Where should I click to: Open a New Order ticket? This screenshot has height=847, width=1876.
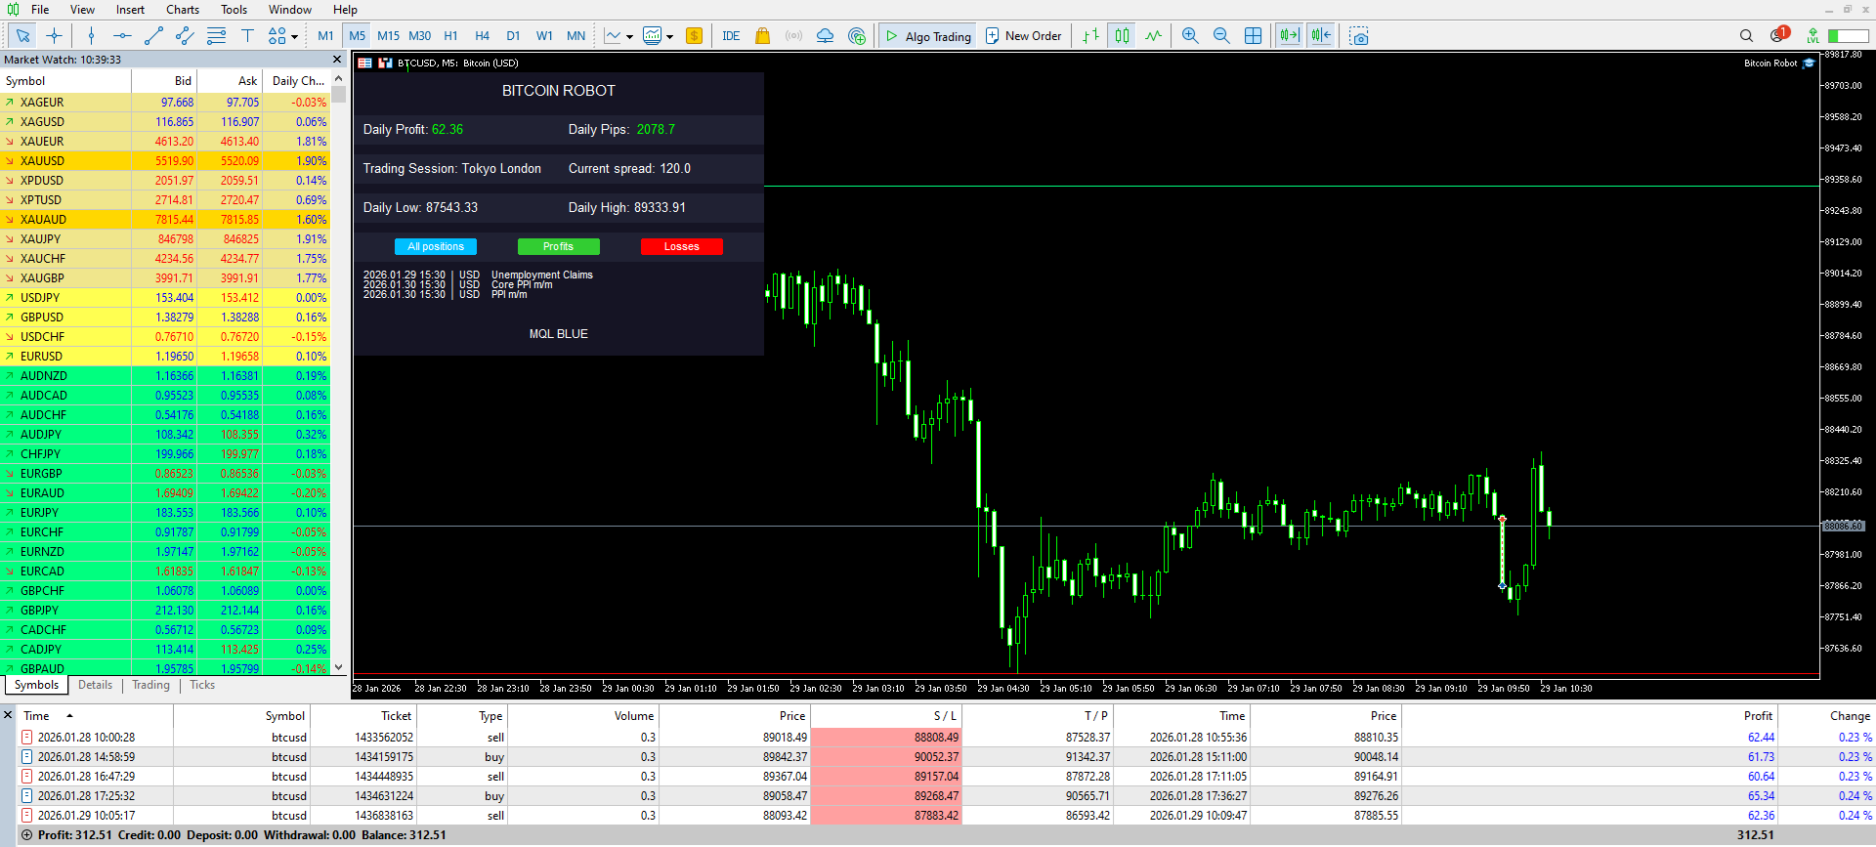click(x=1023, y=36)
